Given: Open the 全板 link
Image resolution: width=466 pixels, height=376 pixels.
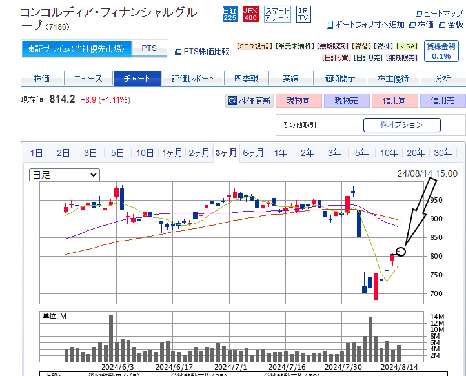Looking at the screenshot, I should coord(455,25).
